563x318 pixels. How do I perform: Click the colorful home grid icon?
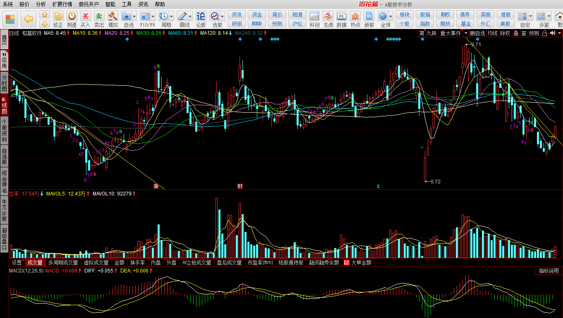coord(10,19)
